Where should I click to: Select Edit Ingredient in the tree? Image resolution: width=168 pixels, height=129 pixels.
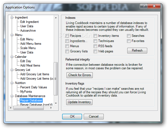point(29,22)
